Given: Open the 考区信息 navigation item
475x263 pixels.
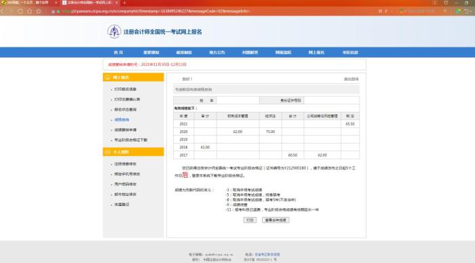Looking at the screenshot, I should (x=350, y=52).
